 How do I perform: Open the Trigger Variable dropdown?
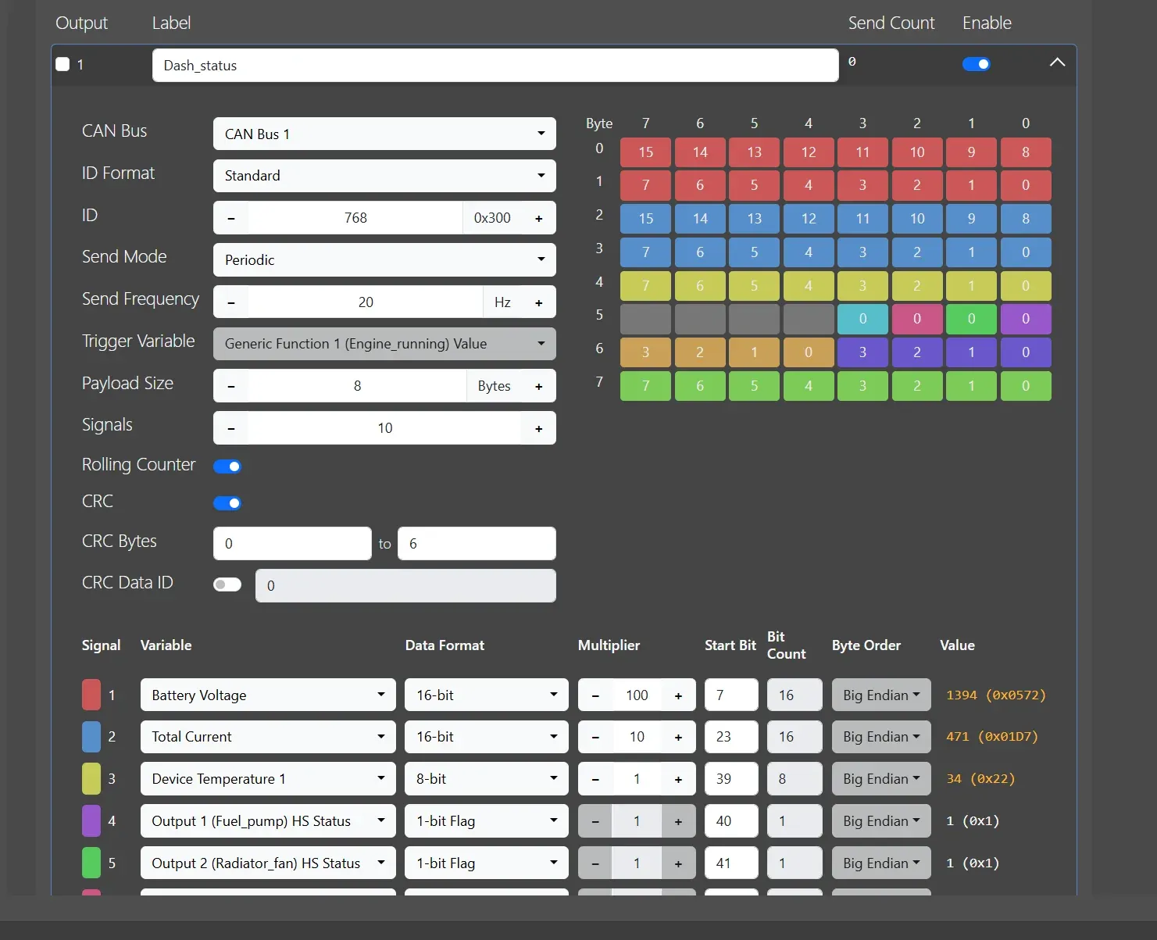(x=384, y=344)
